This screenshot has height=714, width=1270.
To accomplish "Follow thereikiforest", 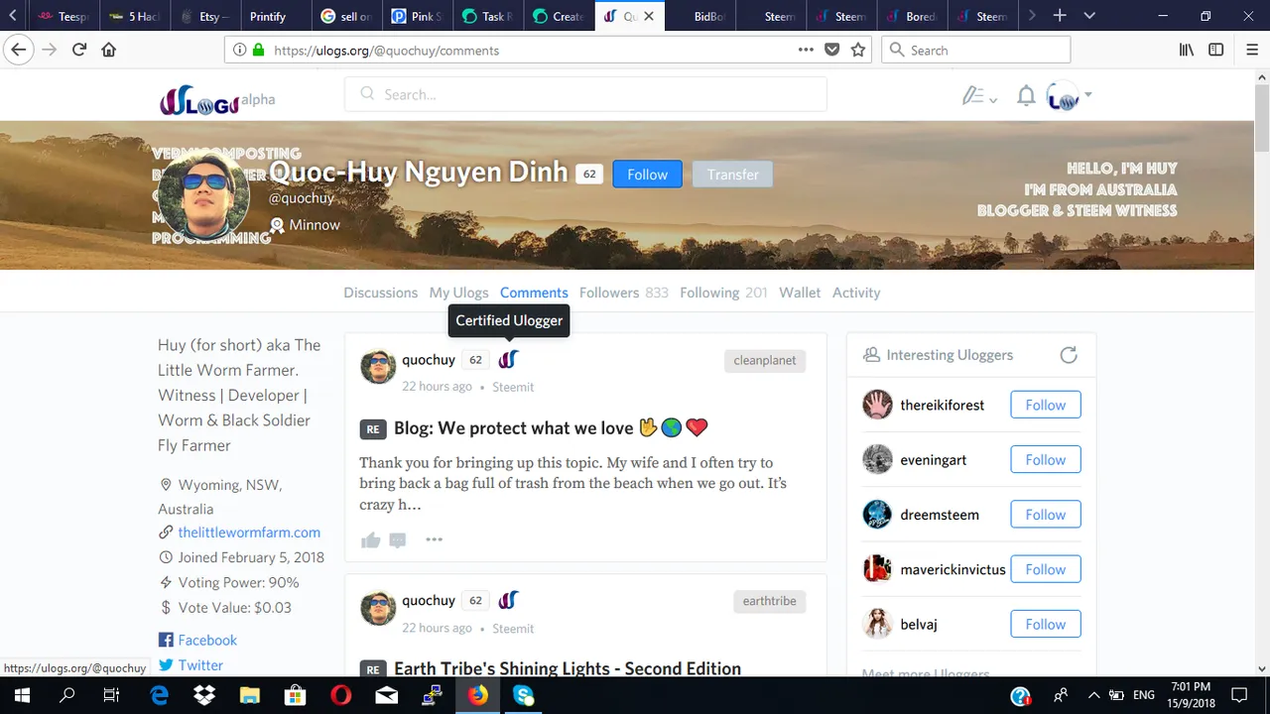I will tap(1046, 405).
